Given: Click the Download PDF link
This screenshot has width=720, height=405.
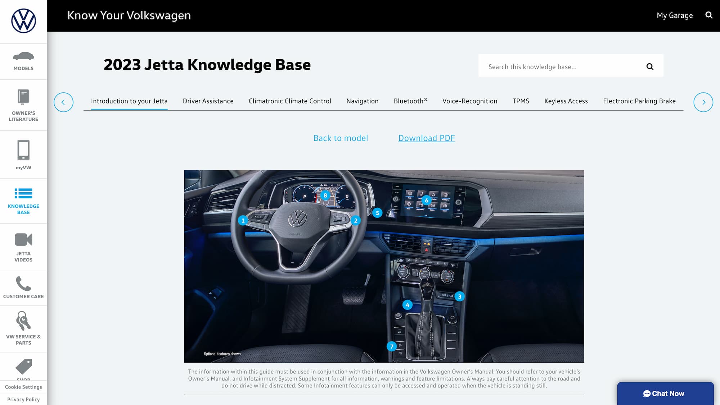Looking at the screenshot, I should pos(427,138).
